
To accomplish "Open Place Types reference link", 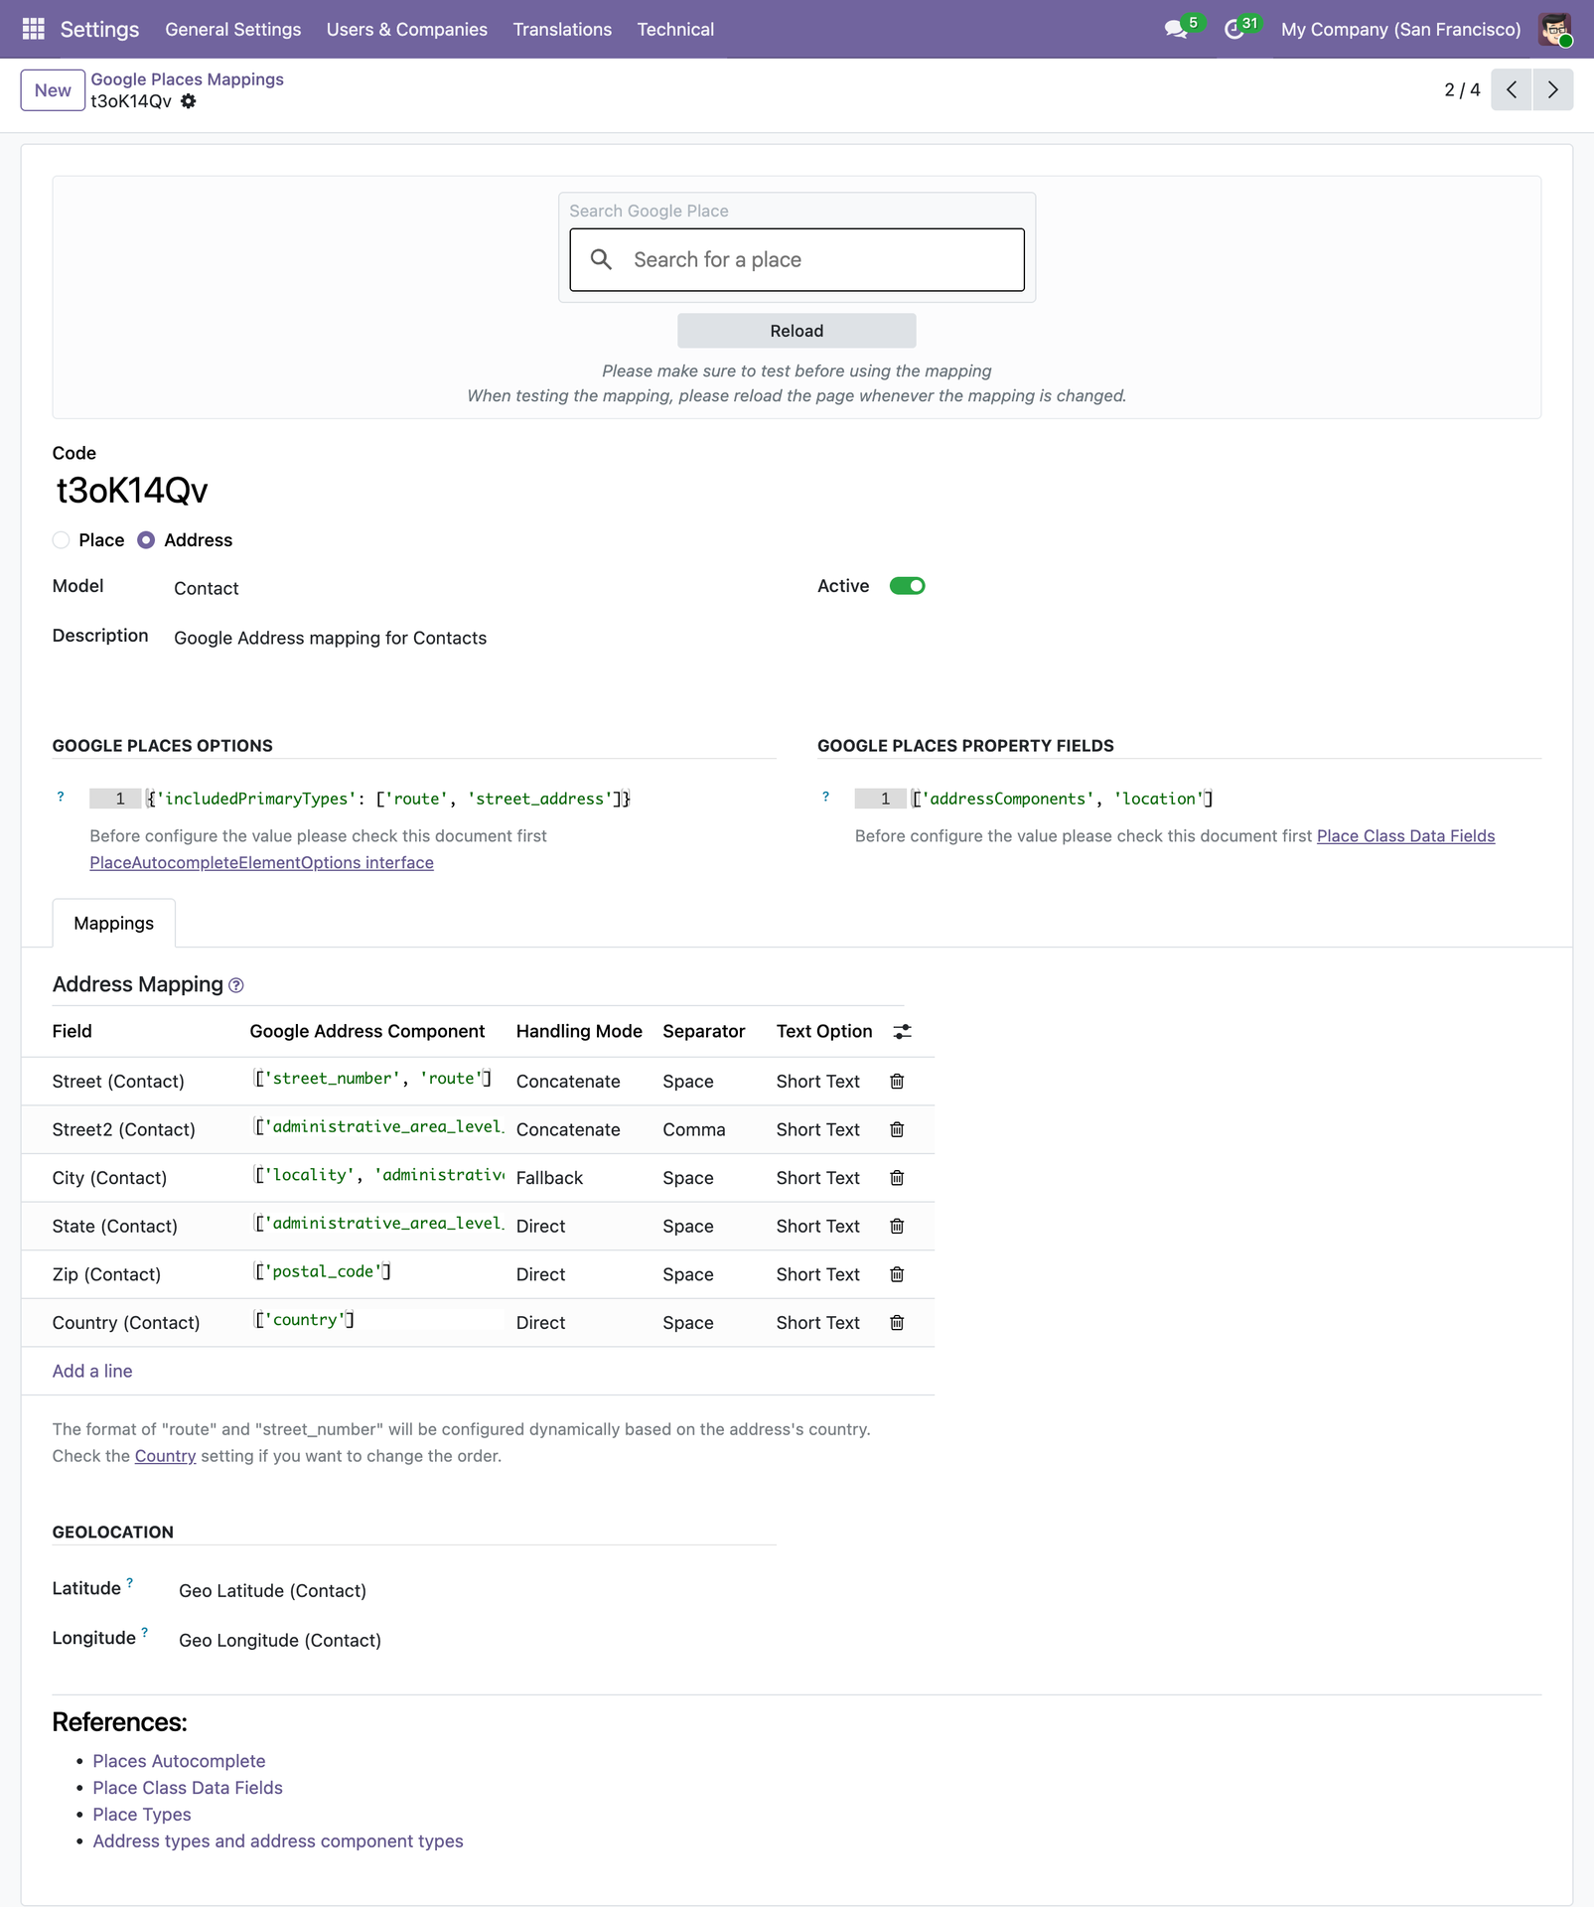I will pyautogui.click(x=142, y=1815).
